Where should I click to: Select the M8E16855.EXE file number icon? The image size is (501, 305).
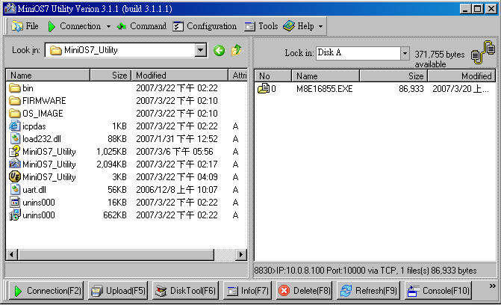(264, 88)
